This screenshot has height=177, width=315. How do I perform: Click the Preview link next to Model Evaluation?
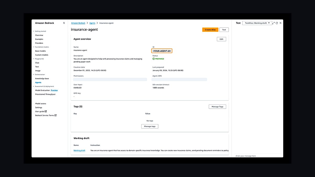pyautogui.click(x=54, y=90)
